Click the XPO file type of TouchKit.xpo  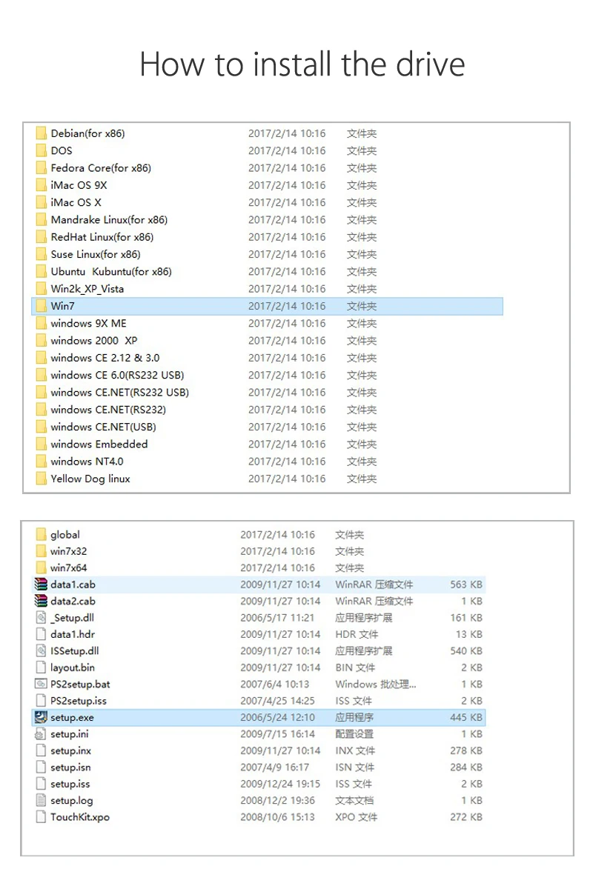pos(356,817)
